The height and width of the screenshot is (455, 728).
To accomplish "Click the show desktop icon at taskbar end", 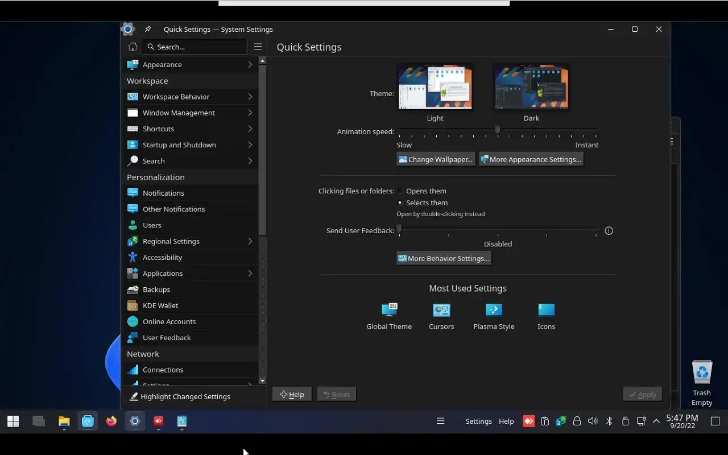I will click(715, 421).
